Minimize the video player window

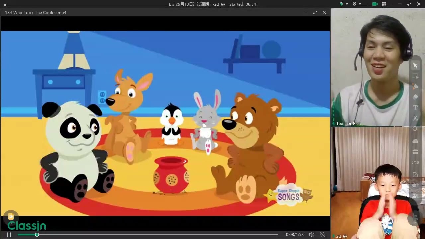305,12
